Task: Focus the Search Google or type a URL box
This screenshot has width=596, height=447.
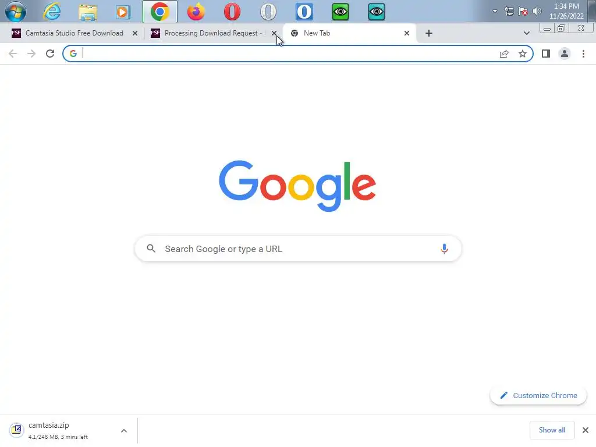Action: 298,249
